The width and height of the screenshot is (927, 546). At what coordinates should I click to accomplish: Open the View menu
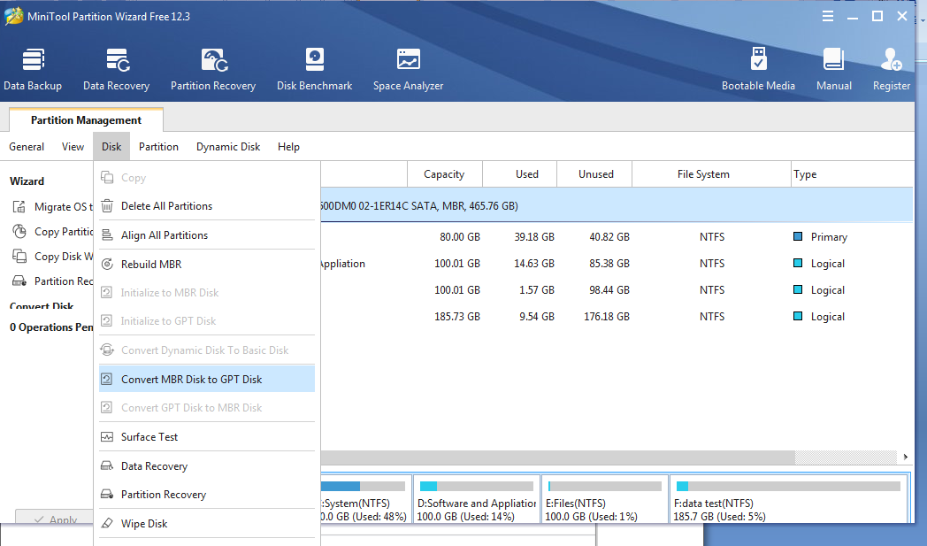coord(73,147)
